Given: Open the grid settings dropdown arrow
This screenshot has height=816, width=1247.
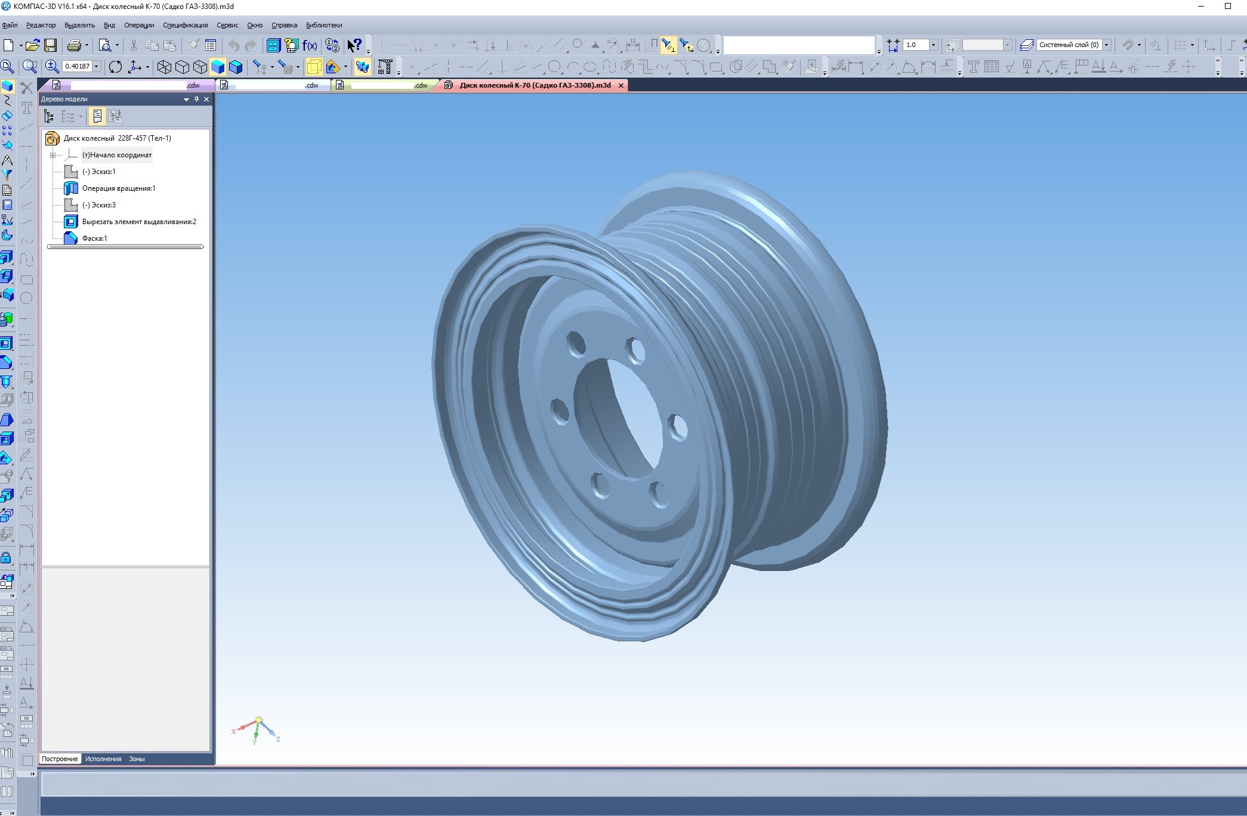Looking at the screenshot, I should (x=1192, y=45).
